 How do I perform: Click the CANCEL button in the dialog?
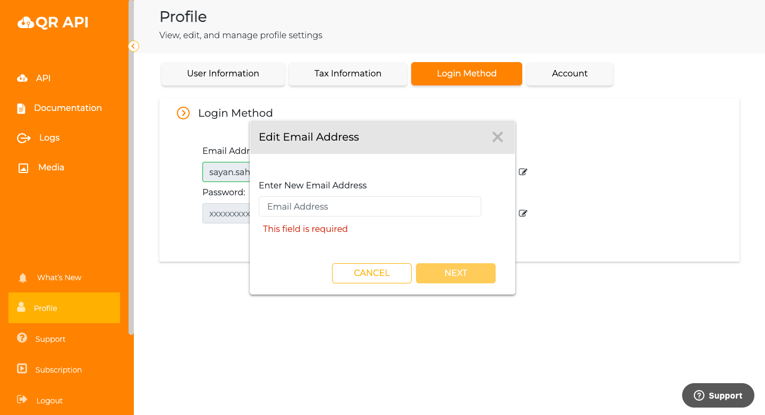(372, 273)
